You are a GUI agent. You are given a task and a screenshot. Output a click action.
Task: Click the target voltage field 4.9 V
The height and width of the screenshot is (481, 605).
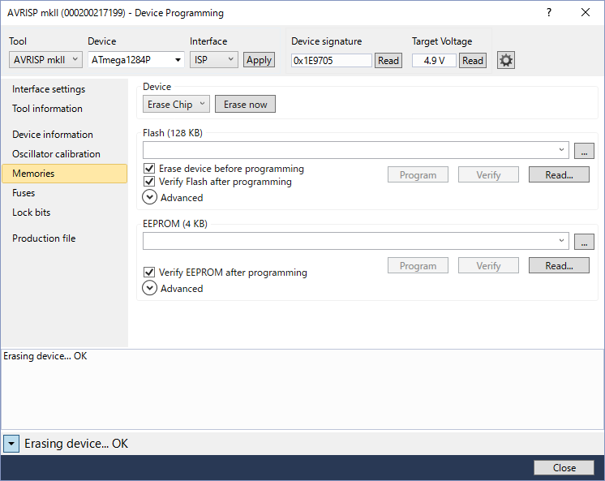click(x=434, y=61)
